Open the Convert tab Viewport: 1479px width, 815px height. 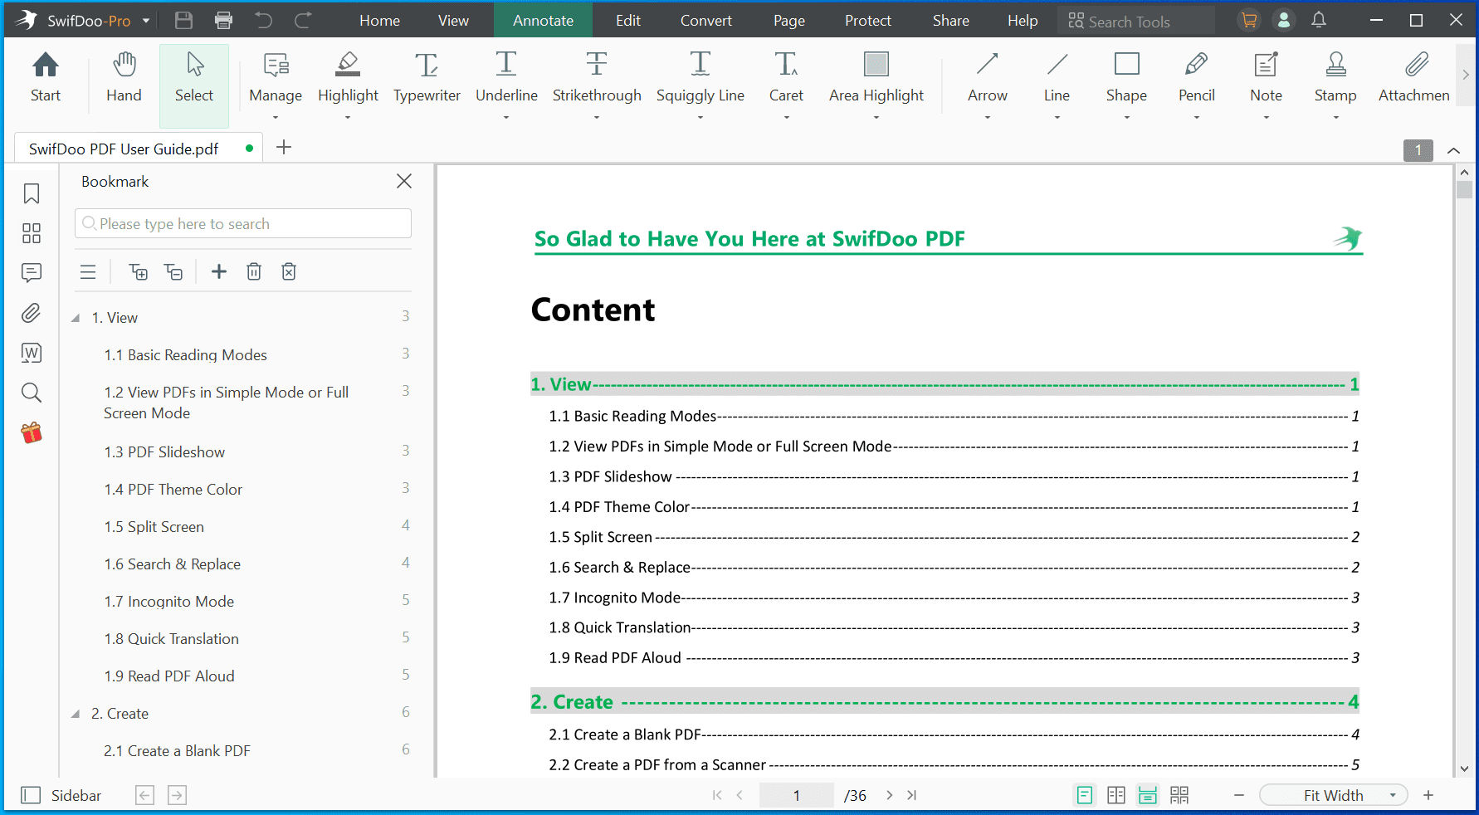point(705,21)
